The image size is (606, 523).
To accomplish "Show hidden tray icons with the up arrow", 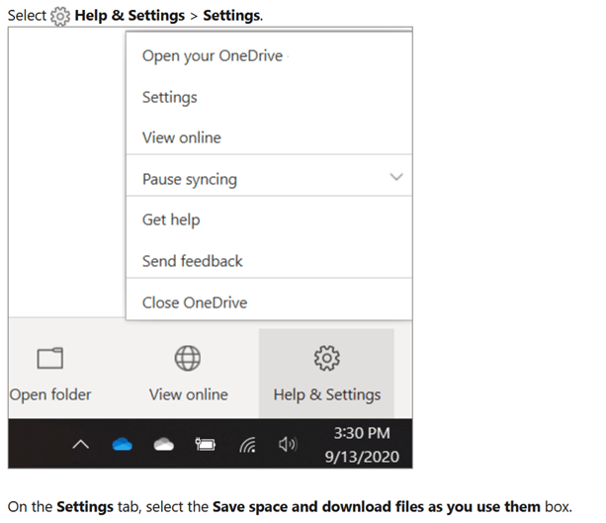I will pos(81,445).
